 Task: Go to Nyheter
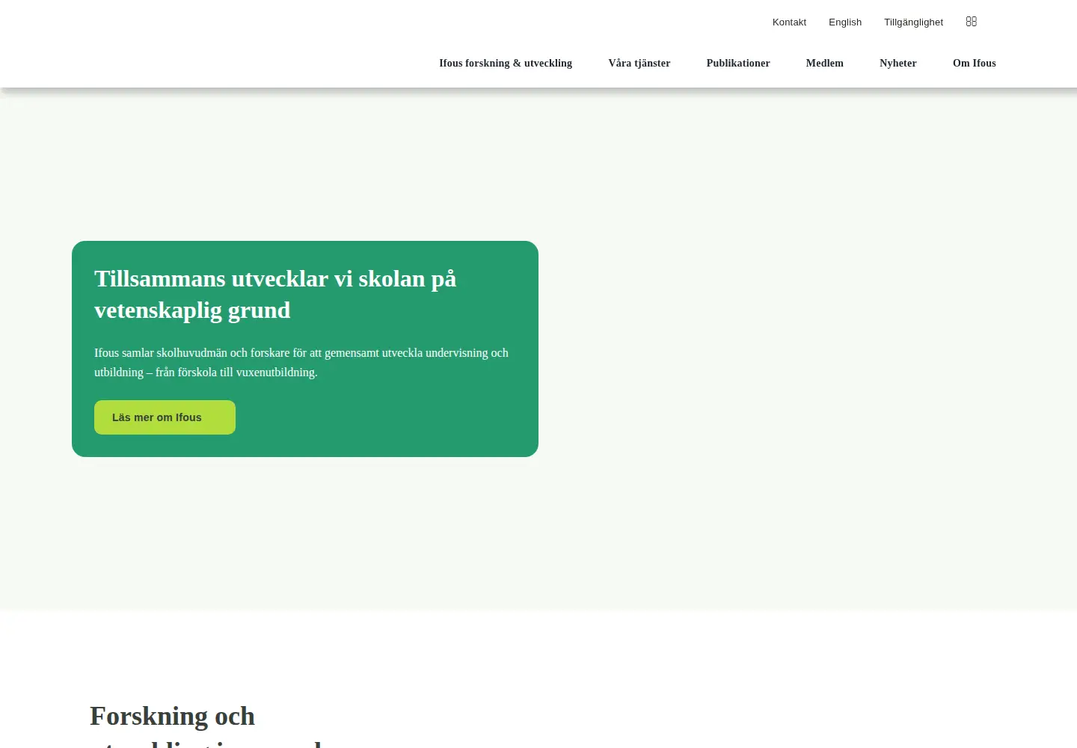click(898, 64)
